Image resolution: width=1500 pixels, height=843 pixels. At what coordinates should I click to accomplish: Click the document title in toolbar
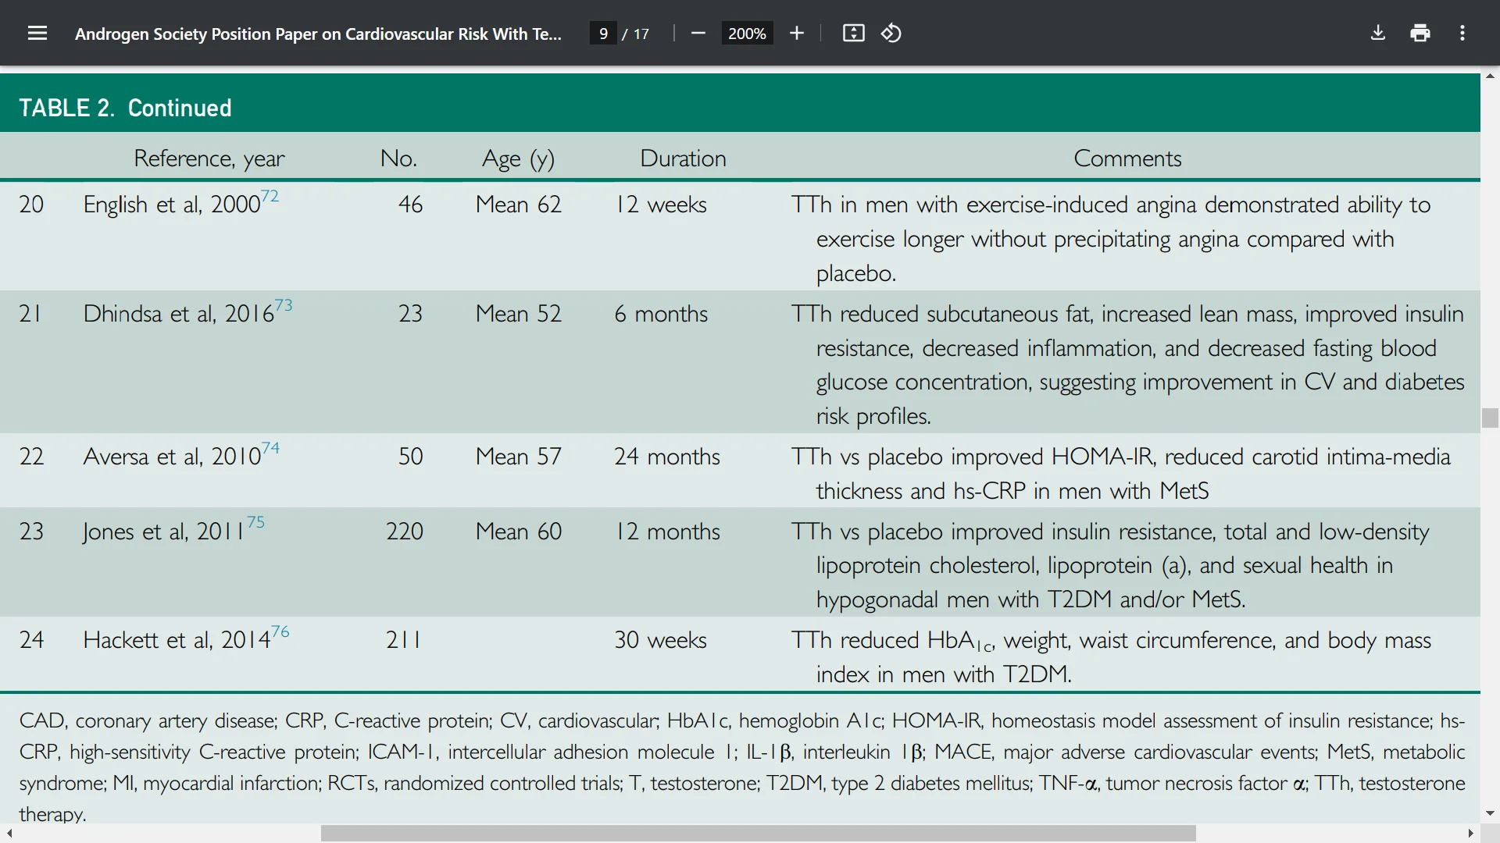(318, 34)
